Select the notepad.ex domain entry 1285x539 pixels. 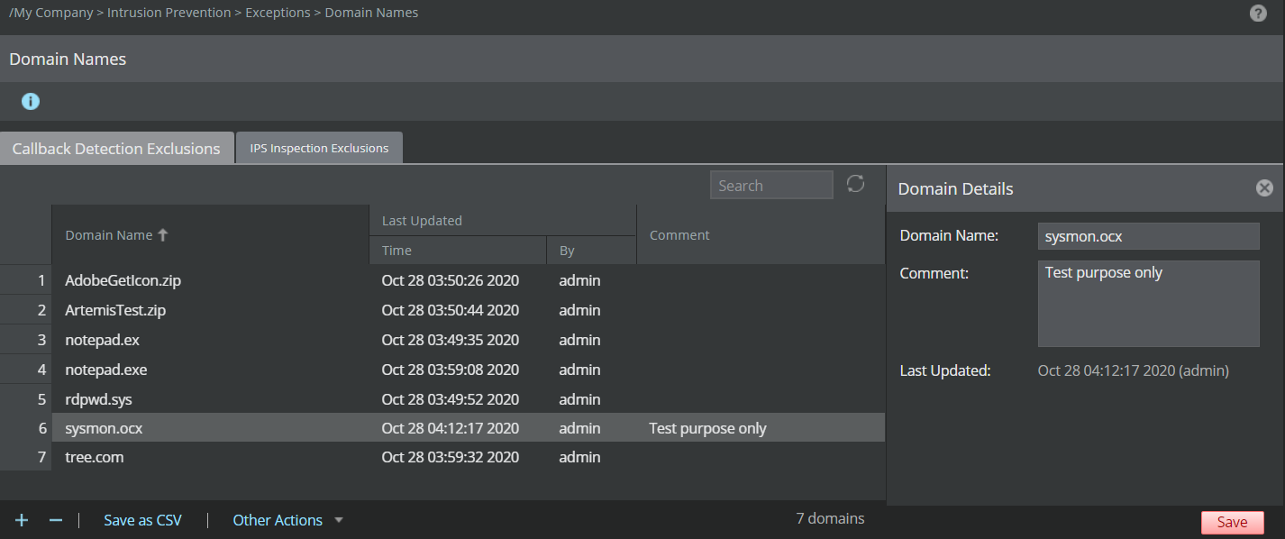click(102, 340)
